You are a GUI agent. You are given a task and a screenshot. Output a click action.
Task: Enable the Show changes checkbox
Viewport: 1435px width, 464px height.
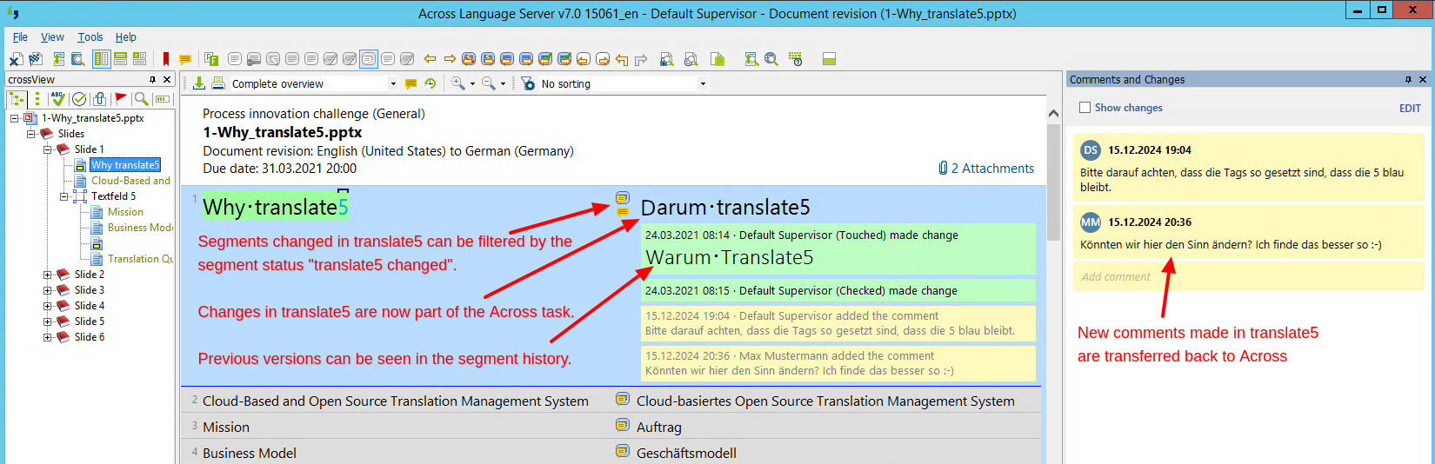pyautogui.click(x=1085, y=108)
